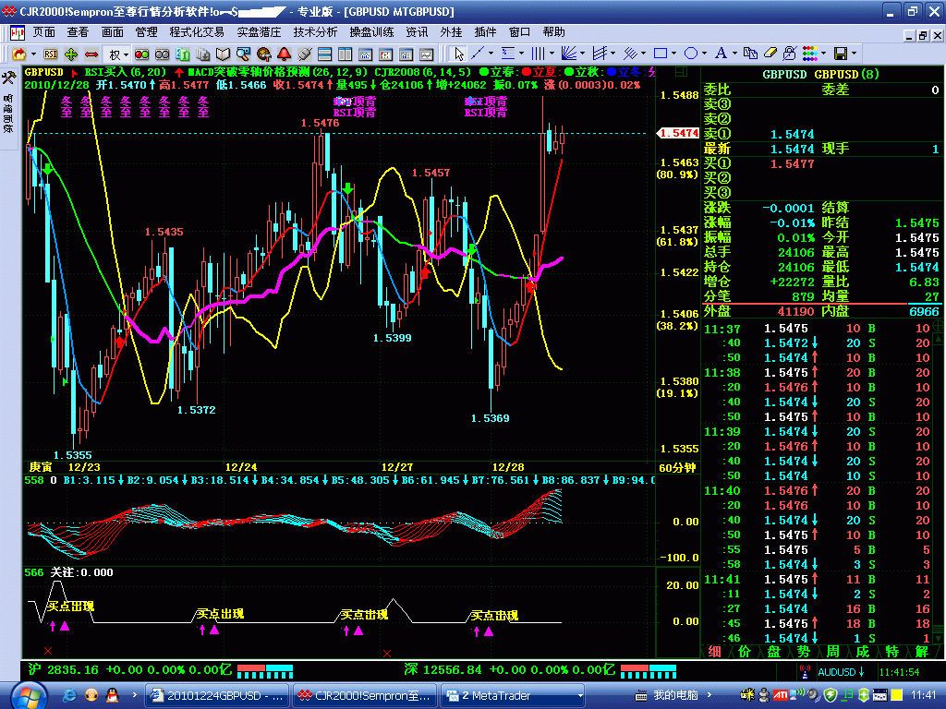Click the plug connection toolbar icon
The width and height of the screenshot is (946, 709).
305,54
